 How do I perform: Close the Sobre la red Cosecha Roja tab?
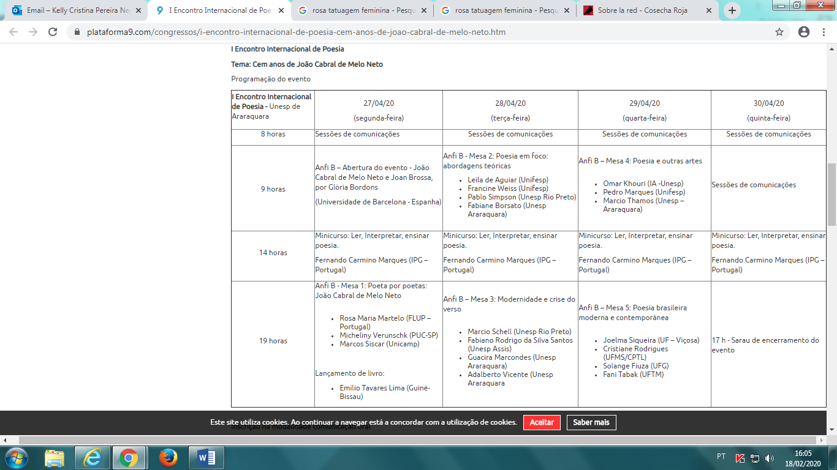709,10
